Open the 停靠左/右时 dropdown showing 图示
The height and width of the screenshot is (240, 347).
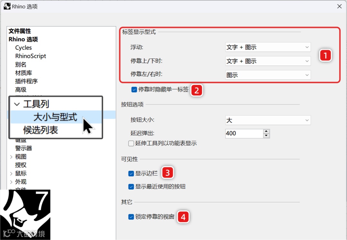268,75
